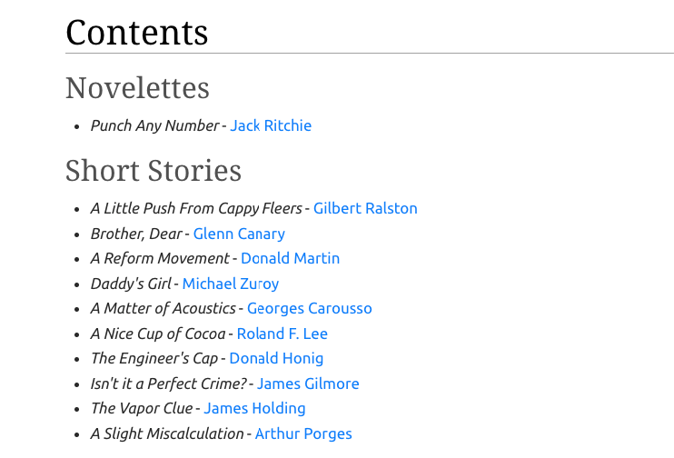Image resolution: width=674 pixels, height=458 pixels.
Task: Click A Slight Miscalculation story title
Action: [167, 433]
